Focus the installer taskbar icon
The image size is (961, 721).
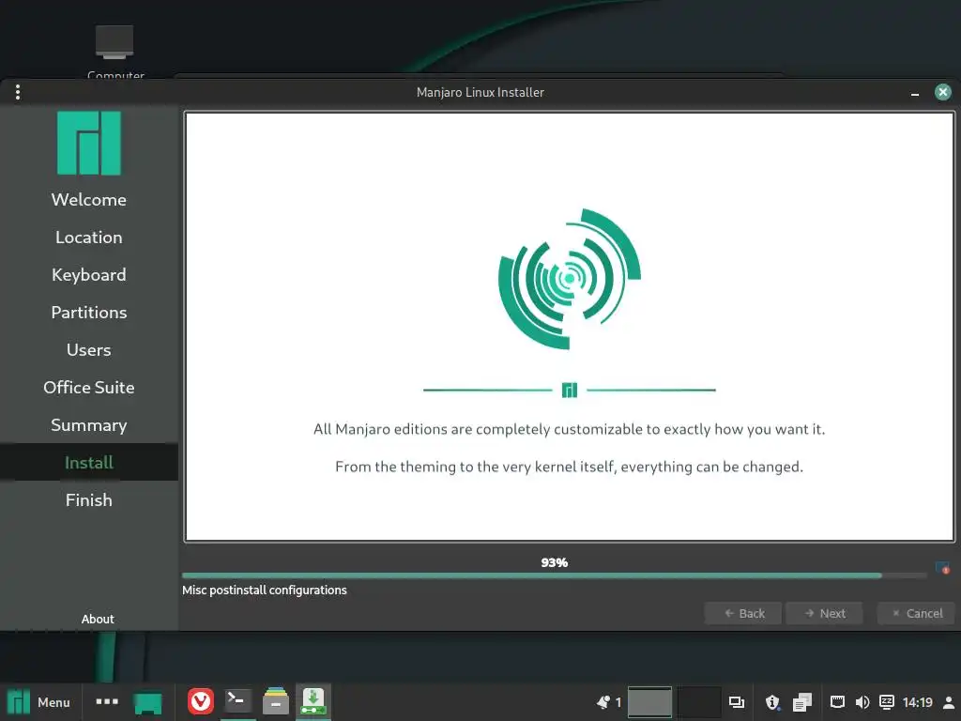pos(313,701)
